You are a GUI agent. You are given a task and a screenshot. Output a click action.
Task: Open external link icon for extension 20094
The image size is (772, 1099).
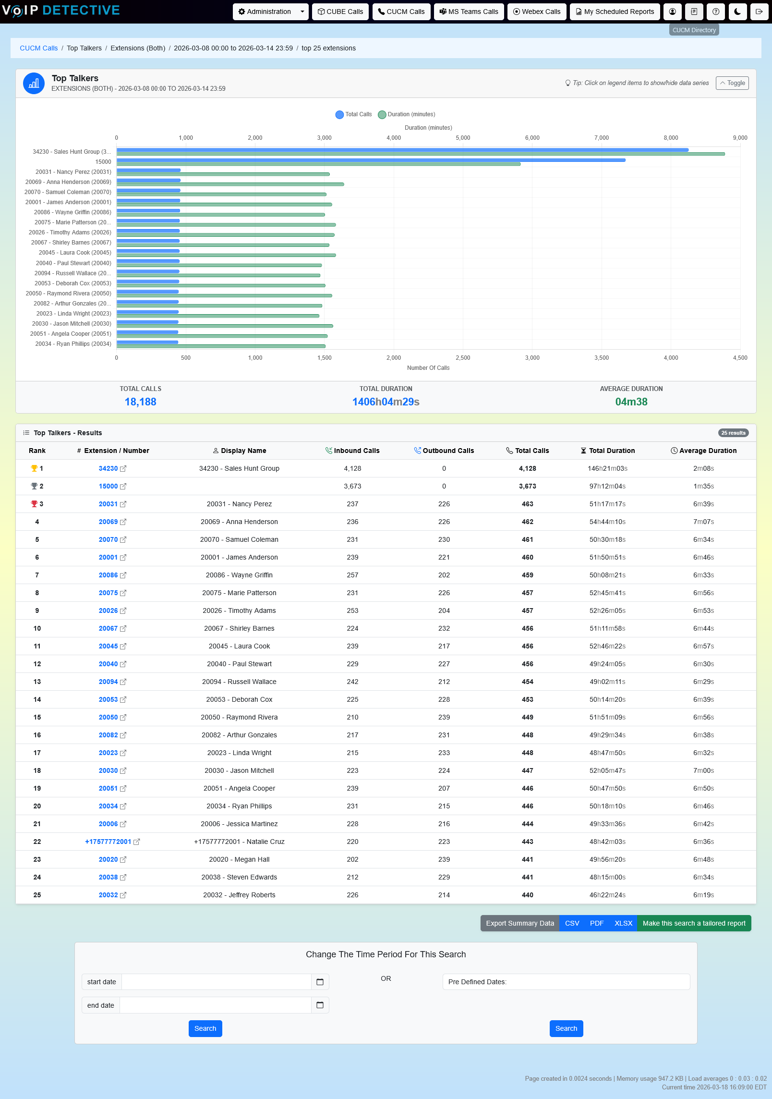click(123, 682)
